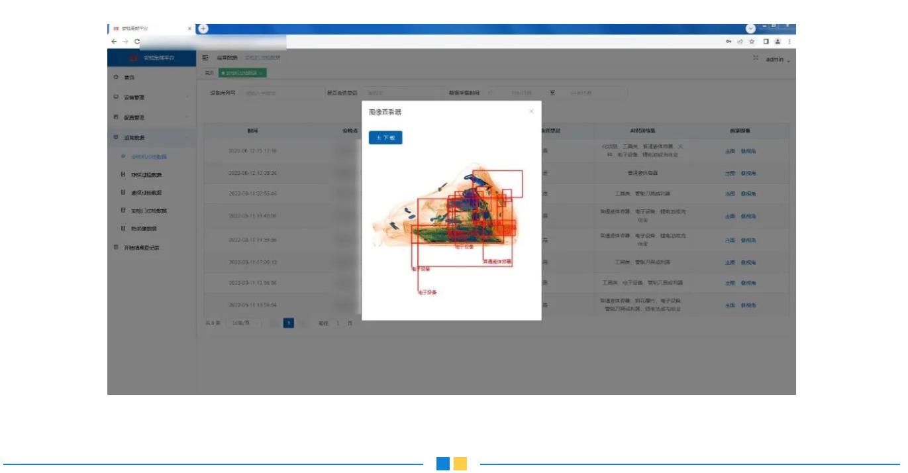Focus the 设备序列号 input field
The width and height of the screenshot is (908, 473).
point(277,93)
